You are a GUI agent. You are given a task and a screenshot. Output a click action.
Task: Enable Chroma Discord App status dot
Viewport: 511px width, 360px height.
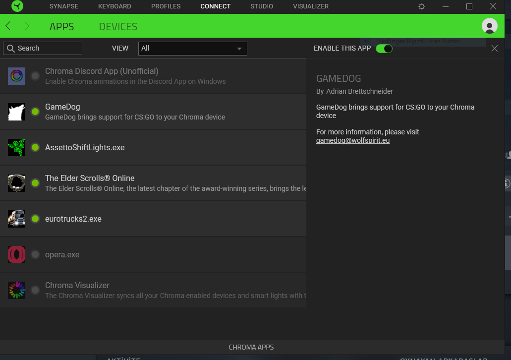tap(35, 76)
